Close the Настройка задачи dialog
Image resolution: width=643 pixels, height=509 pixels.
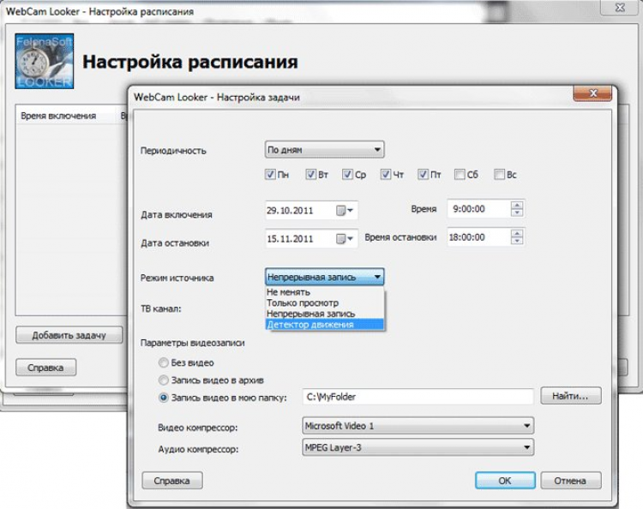(x=593, y=93)
